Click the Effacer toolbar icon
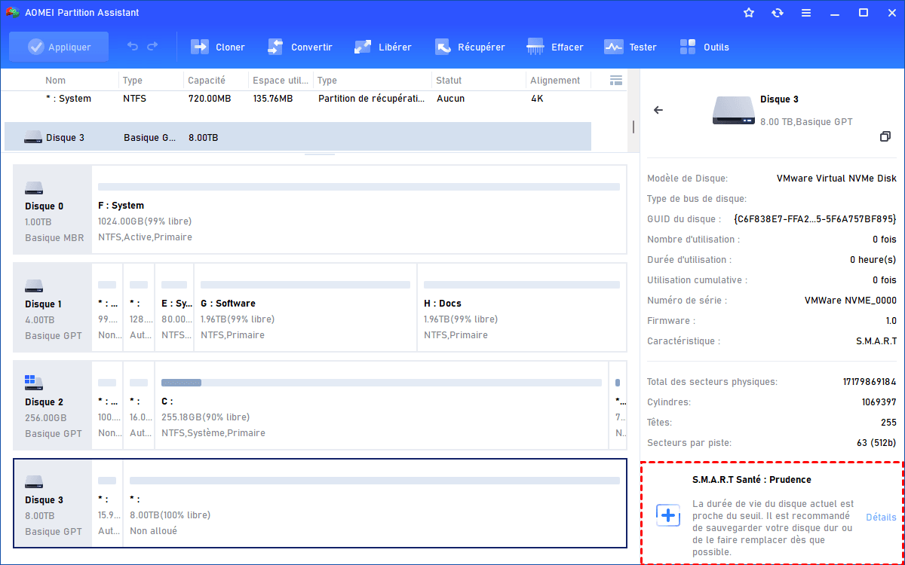 [x=536, y=47]
